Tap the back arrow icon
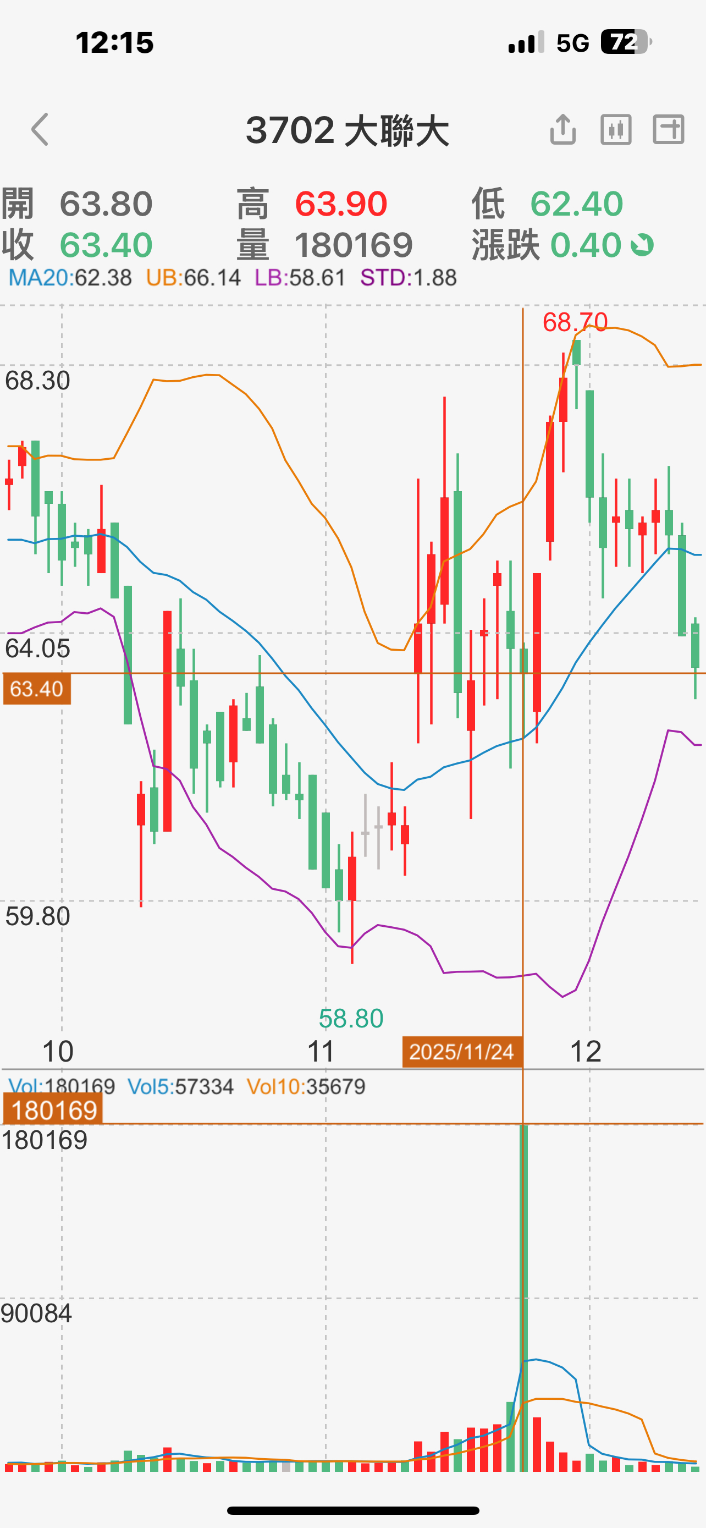The width and height of the screenshot is (706, 1528). 40,129
